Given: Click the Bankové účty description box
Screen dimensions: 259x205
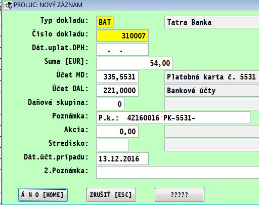Looking at the screenshot, I should pos(212,91).
